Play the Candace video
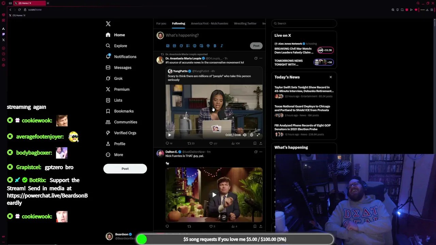Screen dimensions: 436x245 (170, 135)
